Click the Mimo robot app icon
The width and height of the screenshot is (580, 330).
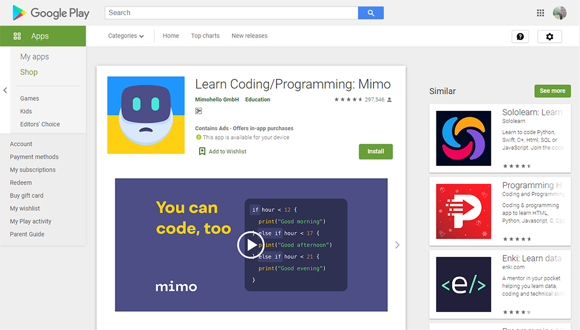point(146,115)
